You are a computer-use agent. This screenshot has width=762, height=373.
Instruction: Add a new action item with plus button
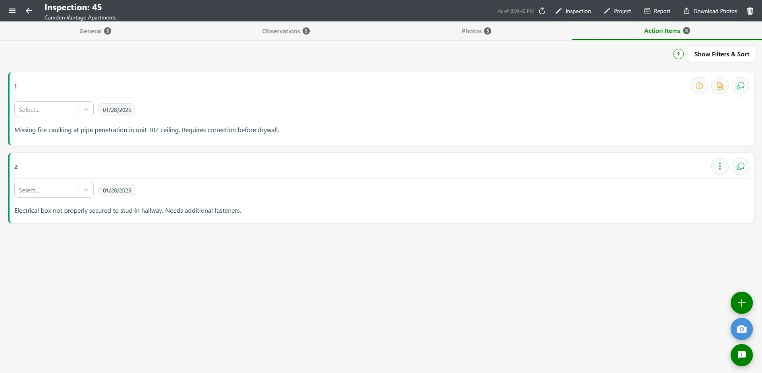tap(742, 303)
